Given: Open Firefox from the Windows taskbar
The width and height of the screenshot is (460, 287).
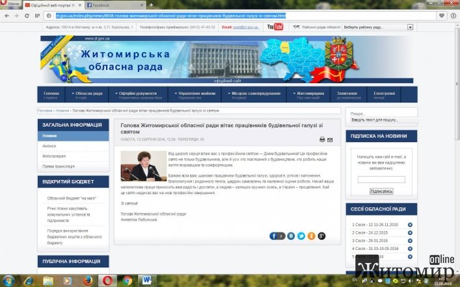Looking at the screenshot, I should (x=86, y=280).
